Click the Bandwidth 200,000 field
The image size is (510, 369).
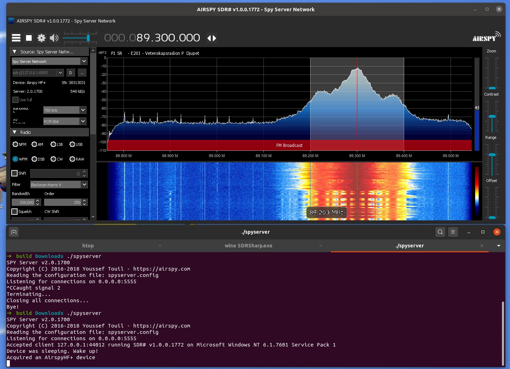23,202
